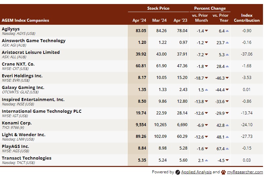Click down arrow beside Agilysys -1.4
Screen dimensions: 264x180
[206, 31]
